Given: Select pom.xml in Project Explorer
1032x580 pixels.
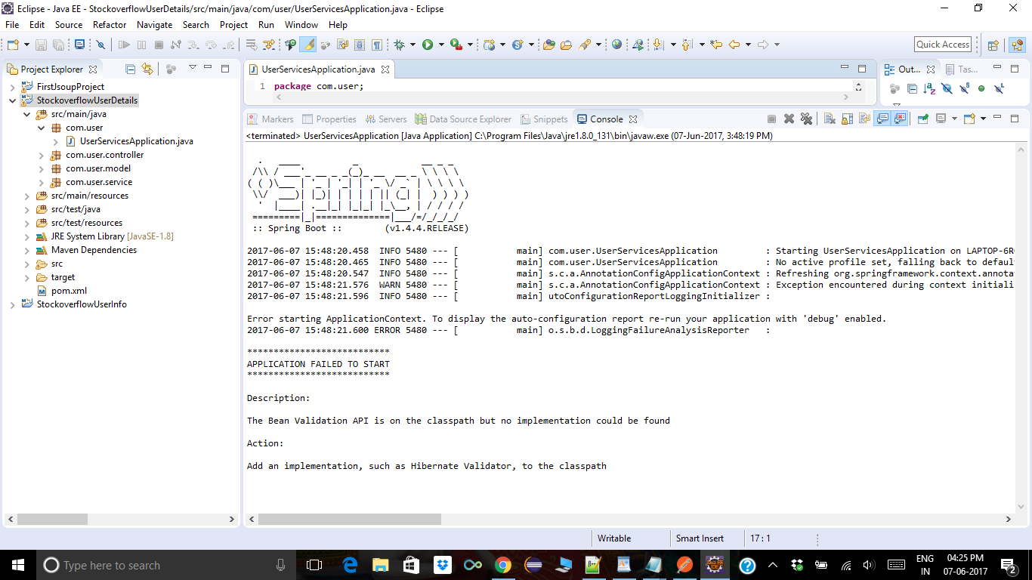Looking at the screenshot, I should coord(69,291).
